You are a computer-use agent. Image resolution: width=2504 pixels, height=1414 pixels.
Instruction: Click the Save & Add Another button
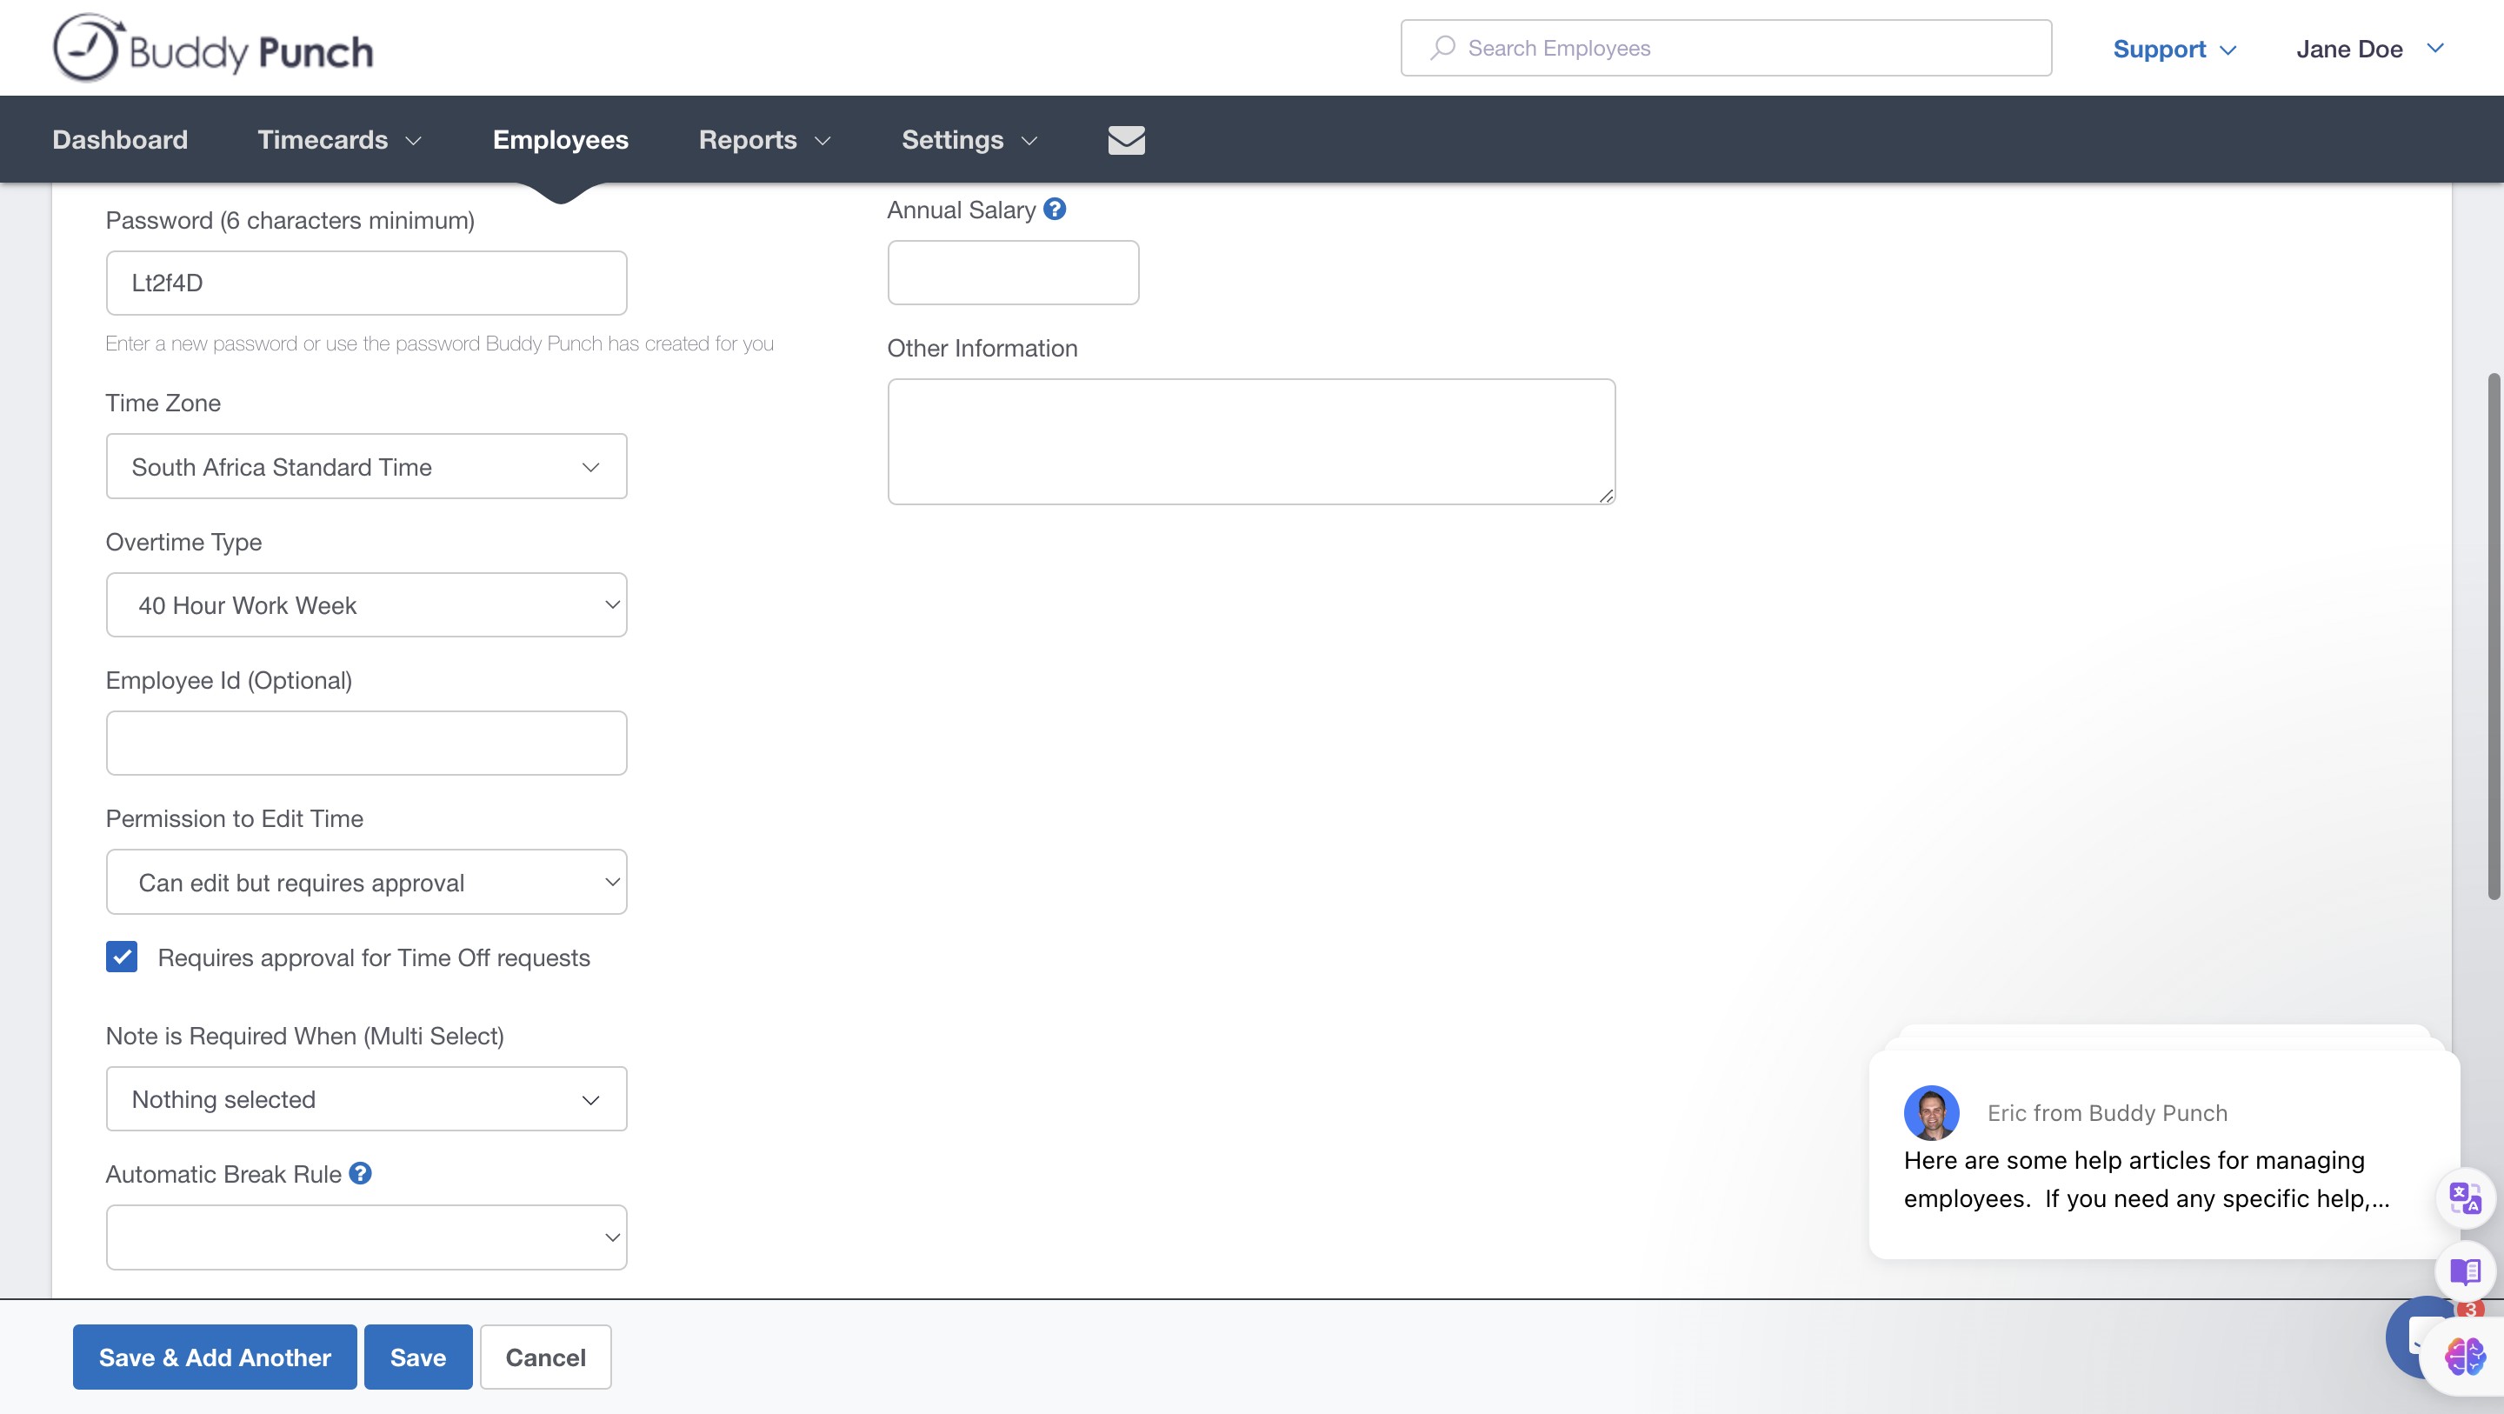215,1357
